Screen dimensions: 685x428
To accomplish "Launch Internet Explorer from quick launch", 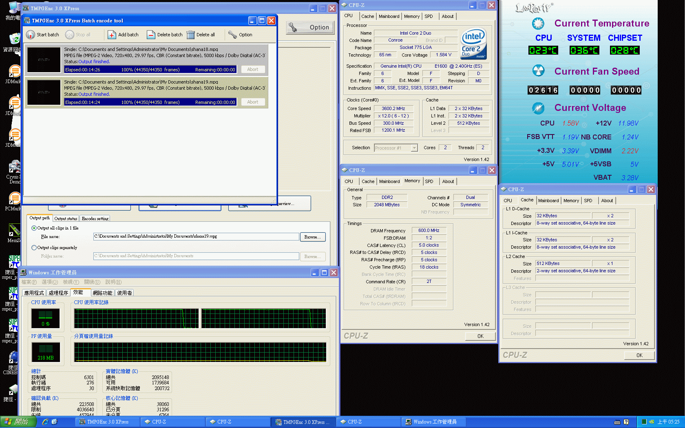I will coord(45,422).
